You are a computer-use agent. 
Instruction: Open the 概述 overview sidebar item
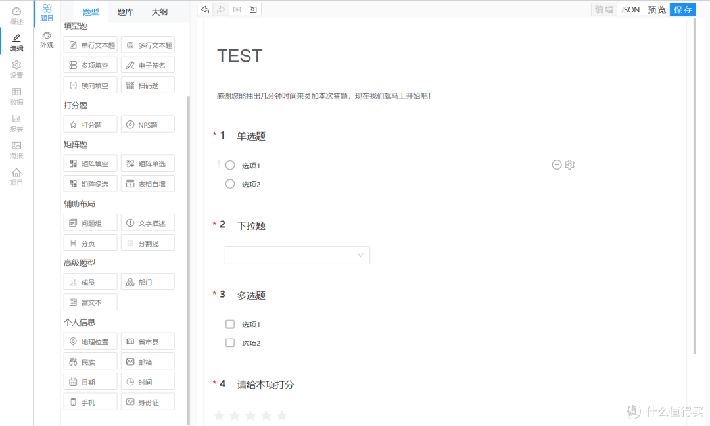[x=16, y=16]
